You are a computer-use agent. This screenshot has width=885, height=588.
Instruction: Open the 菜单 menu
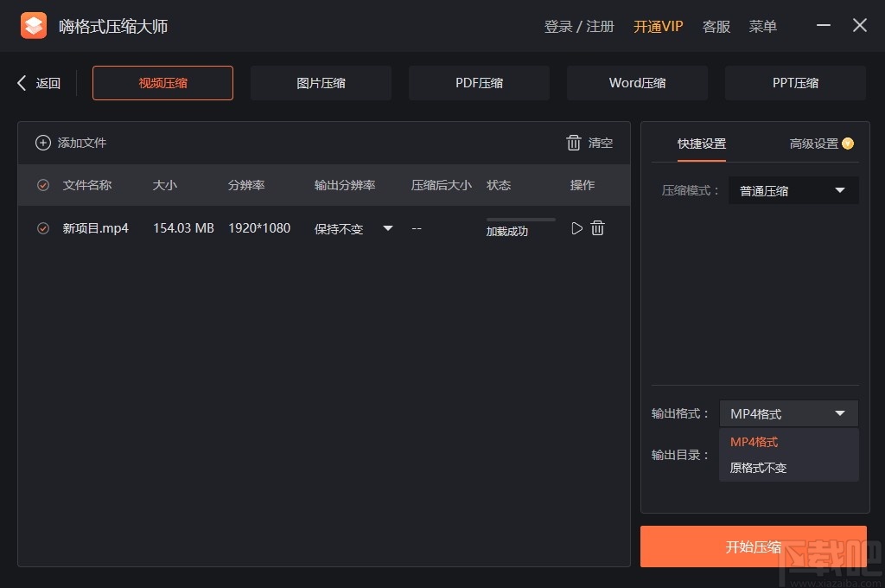click(x=762, y=26)
